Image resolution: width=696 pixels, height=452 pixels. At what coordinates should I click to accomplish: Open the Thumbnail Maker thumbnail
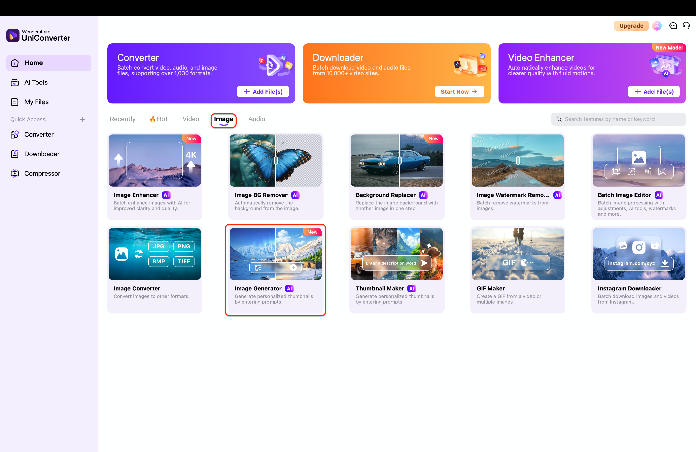[x=397, y=254]
